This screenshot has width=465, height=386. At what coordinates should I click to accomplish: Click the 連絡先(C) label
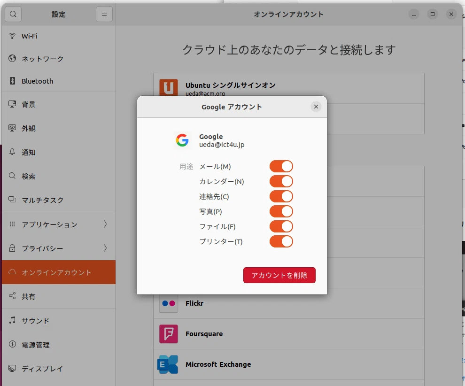(214, 197)
